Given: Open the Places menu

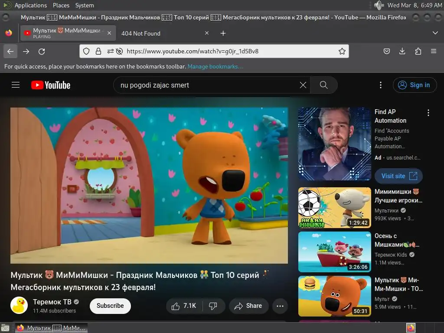Looking at the screenshot, I should [61, 5].
